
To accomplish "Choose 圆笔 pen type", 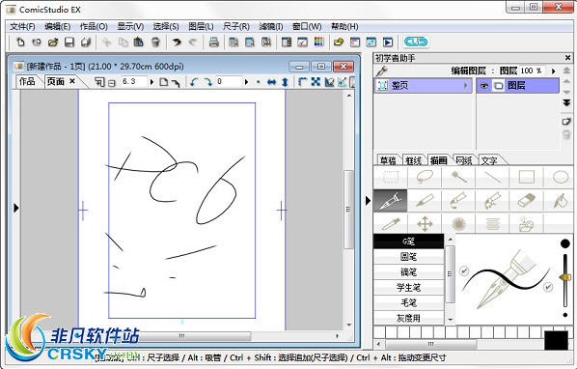I will [x=408, y=257].
